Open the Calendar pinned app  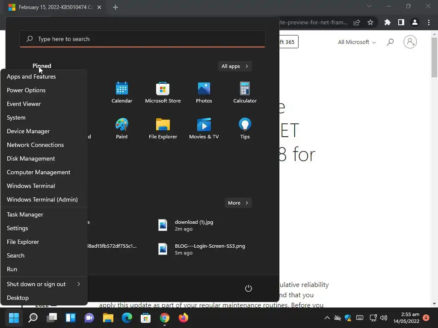[122, 92]
